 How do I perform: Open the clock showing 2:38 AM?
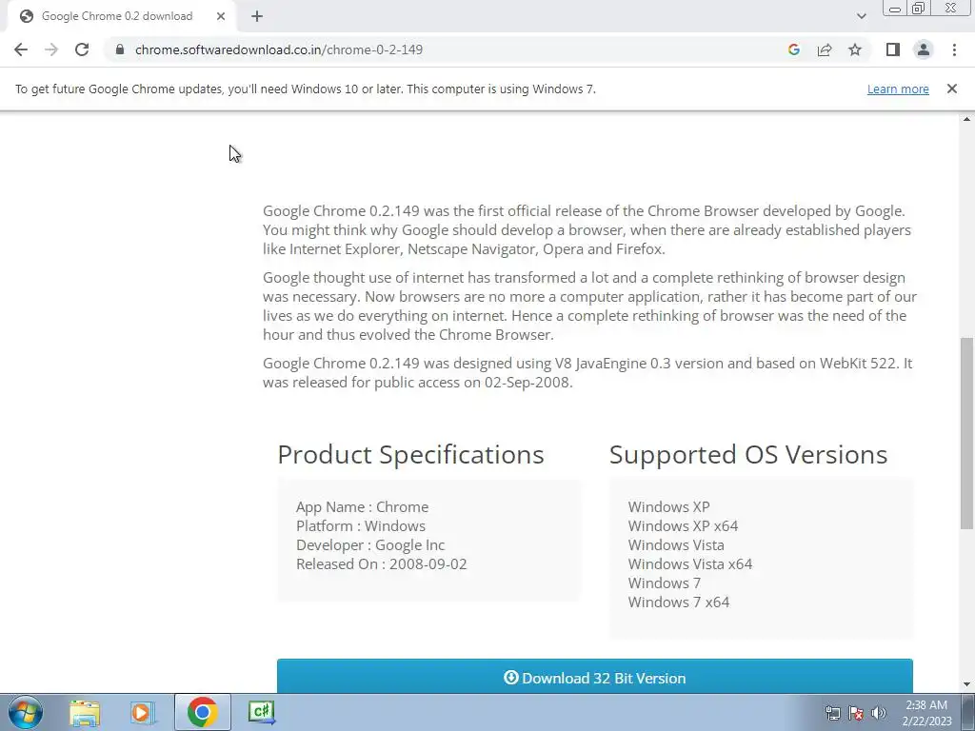926,713
